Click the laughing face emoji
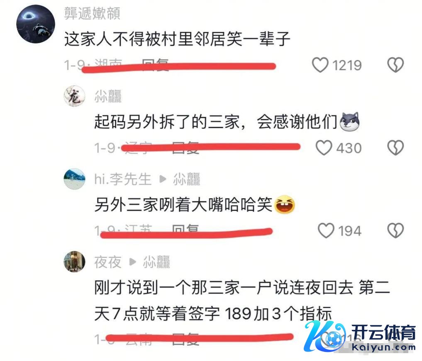This screenshot has height=361, width=422. (x=285, y=205)
